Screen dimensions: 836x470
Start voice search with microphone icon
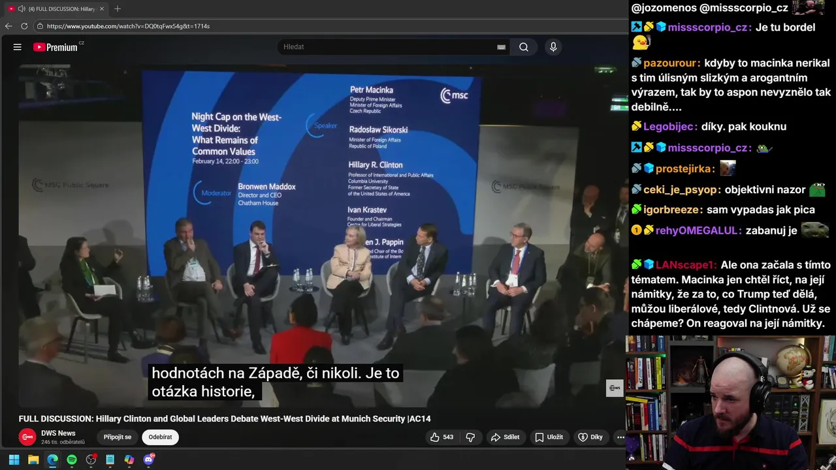pos(553,47)
